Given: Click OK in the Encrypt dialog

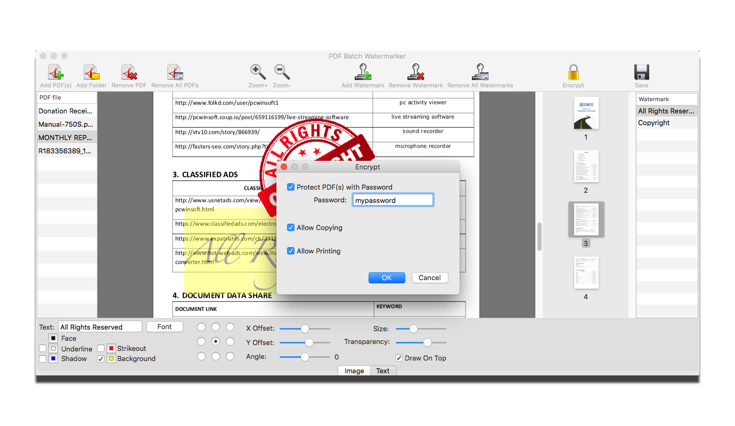Looking at the screenshot, I should 387,277.
